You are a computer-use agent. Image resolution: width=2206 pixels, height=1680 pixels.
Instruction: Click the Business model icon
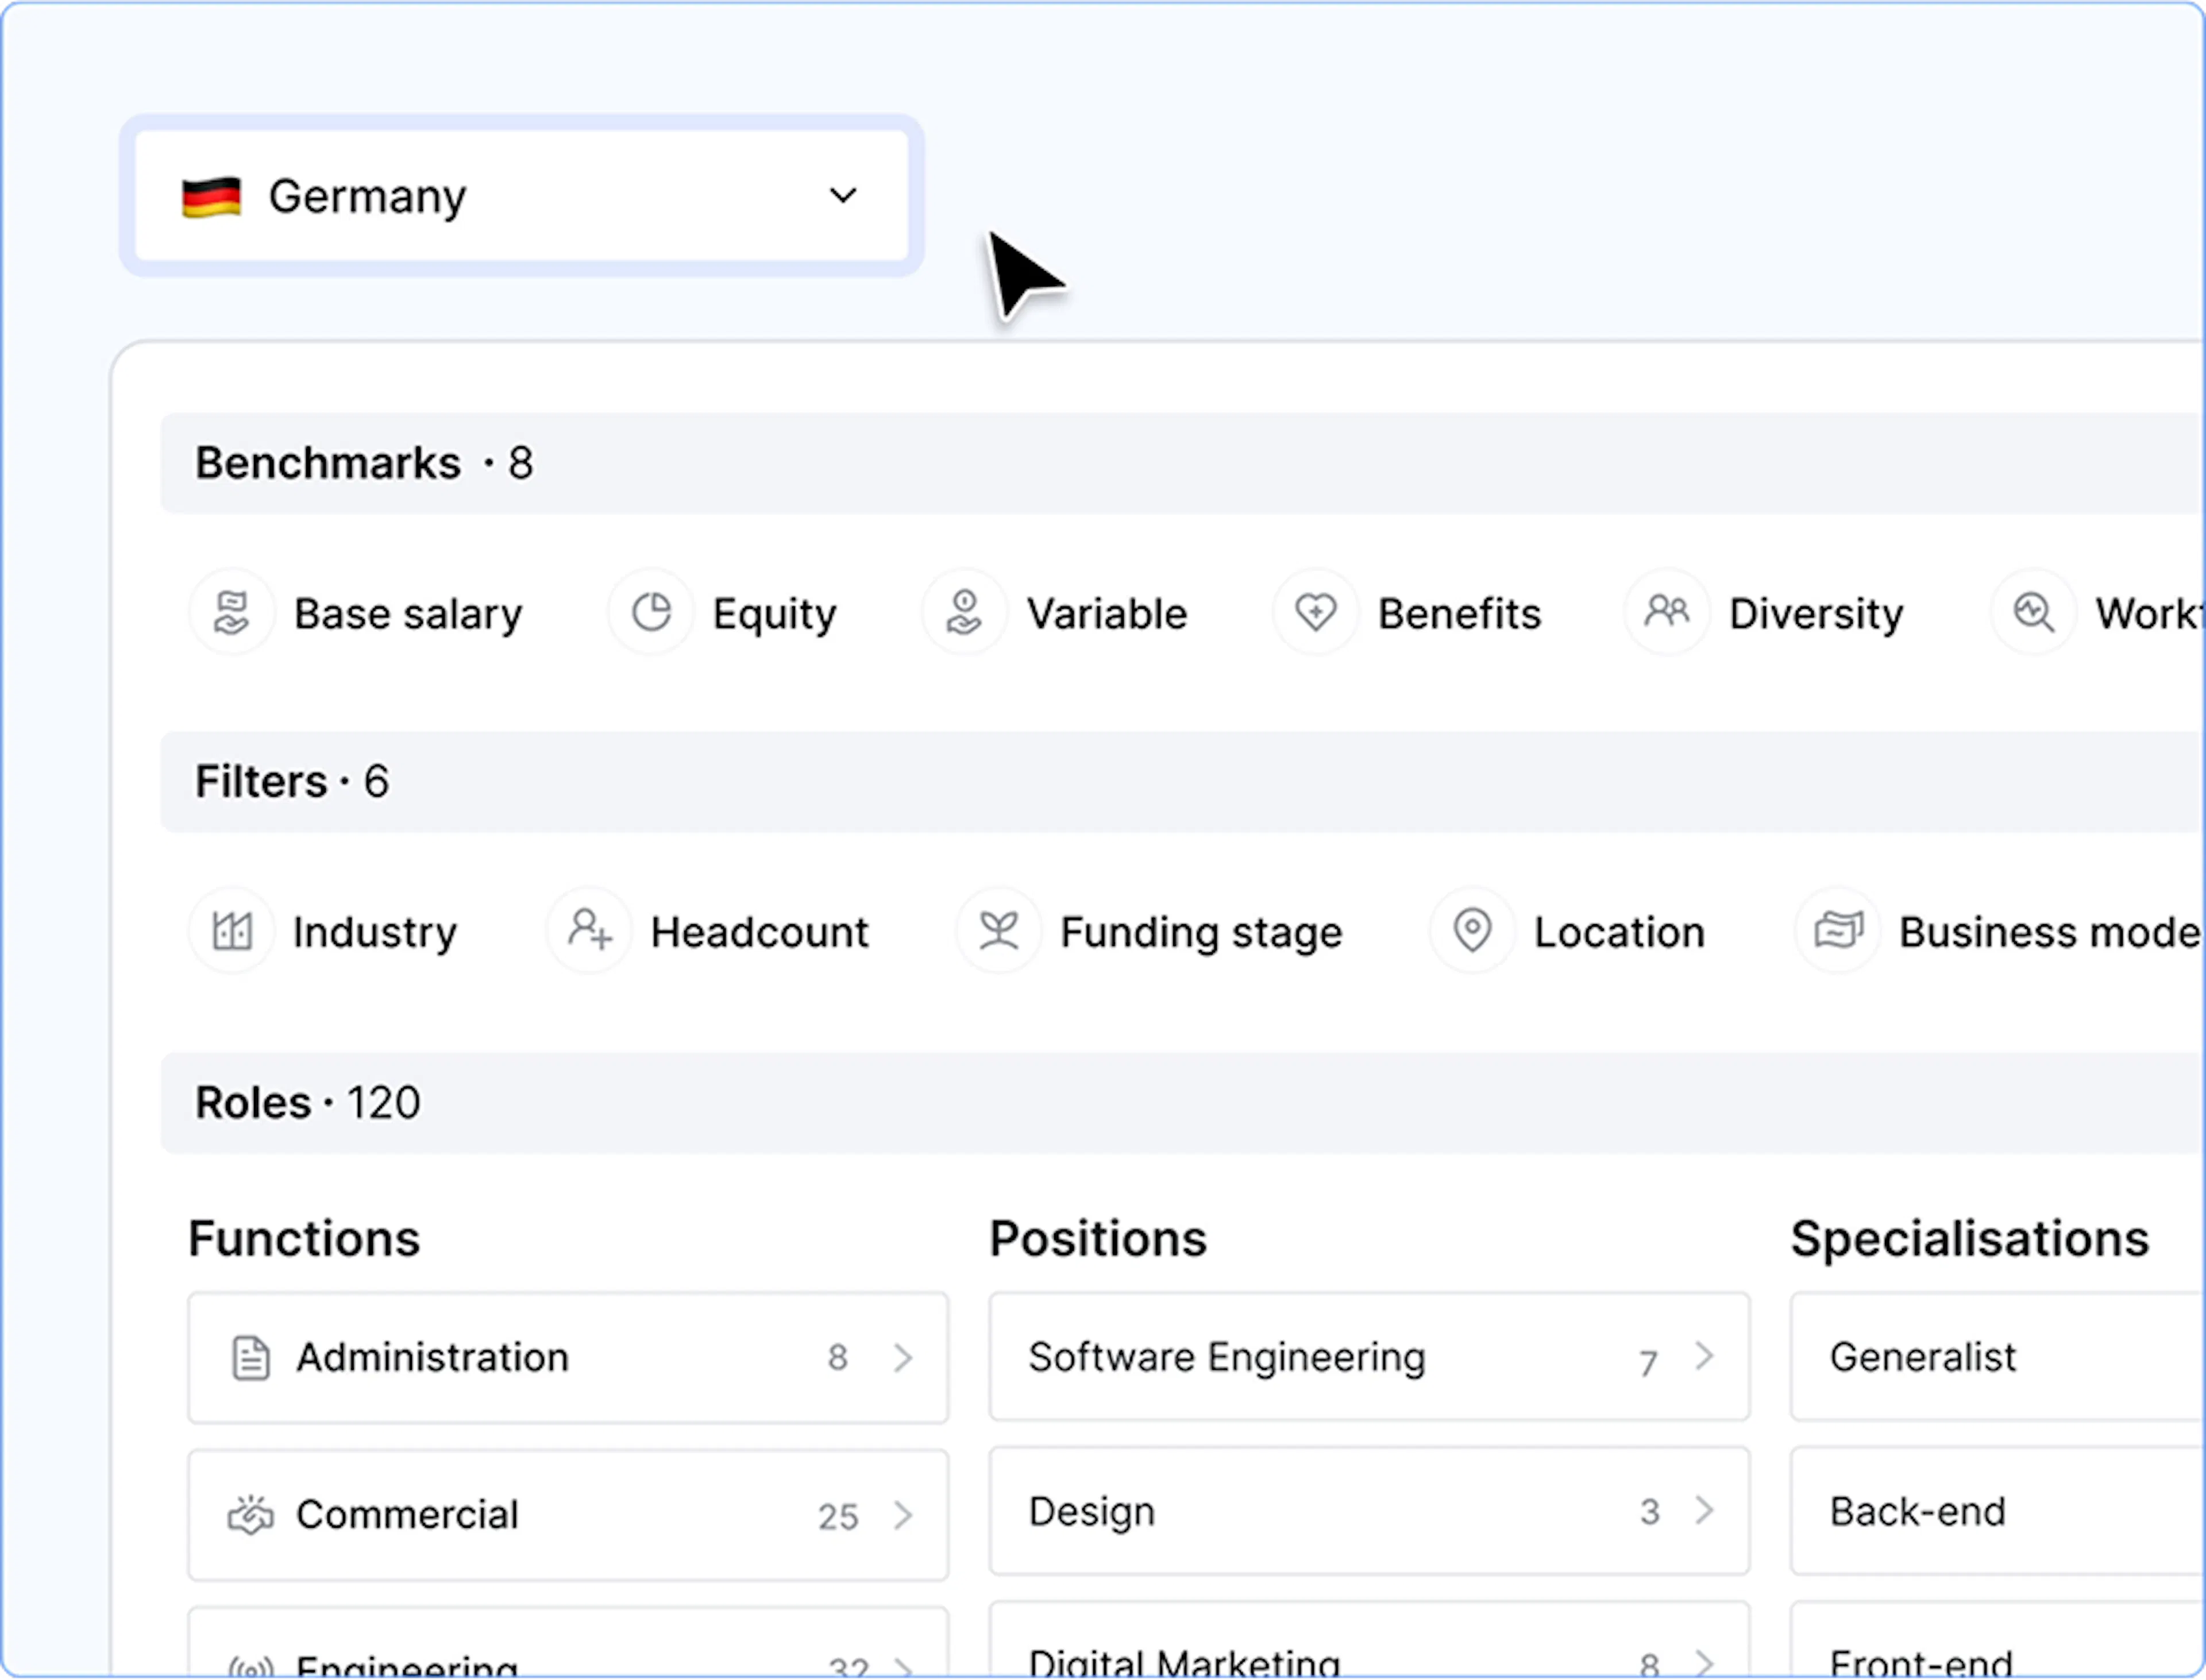pos(1838,931)
